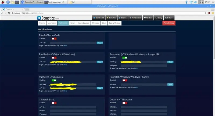Go to the Switches page

click(x=111, y=18)
